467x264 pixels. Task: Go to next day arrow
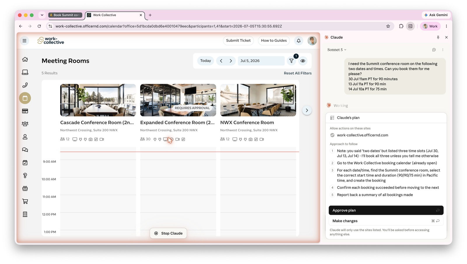click(231, 61)
